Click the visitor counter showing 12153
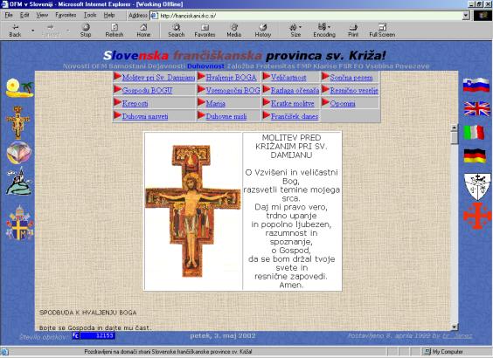 pos(94,335)
